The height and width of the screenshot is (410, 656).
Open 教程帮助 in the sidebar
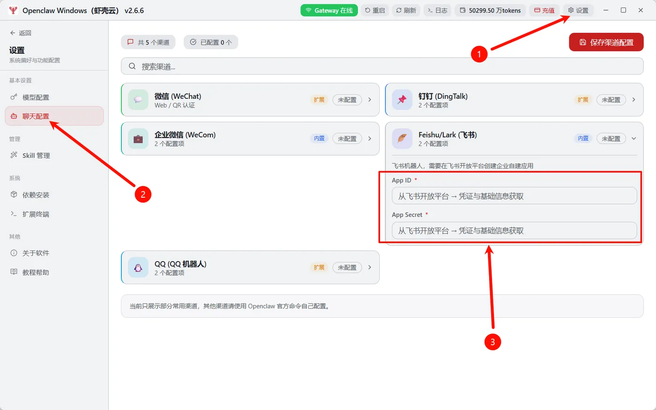click(54, 272)
